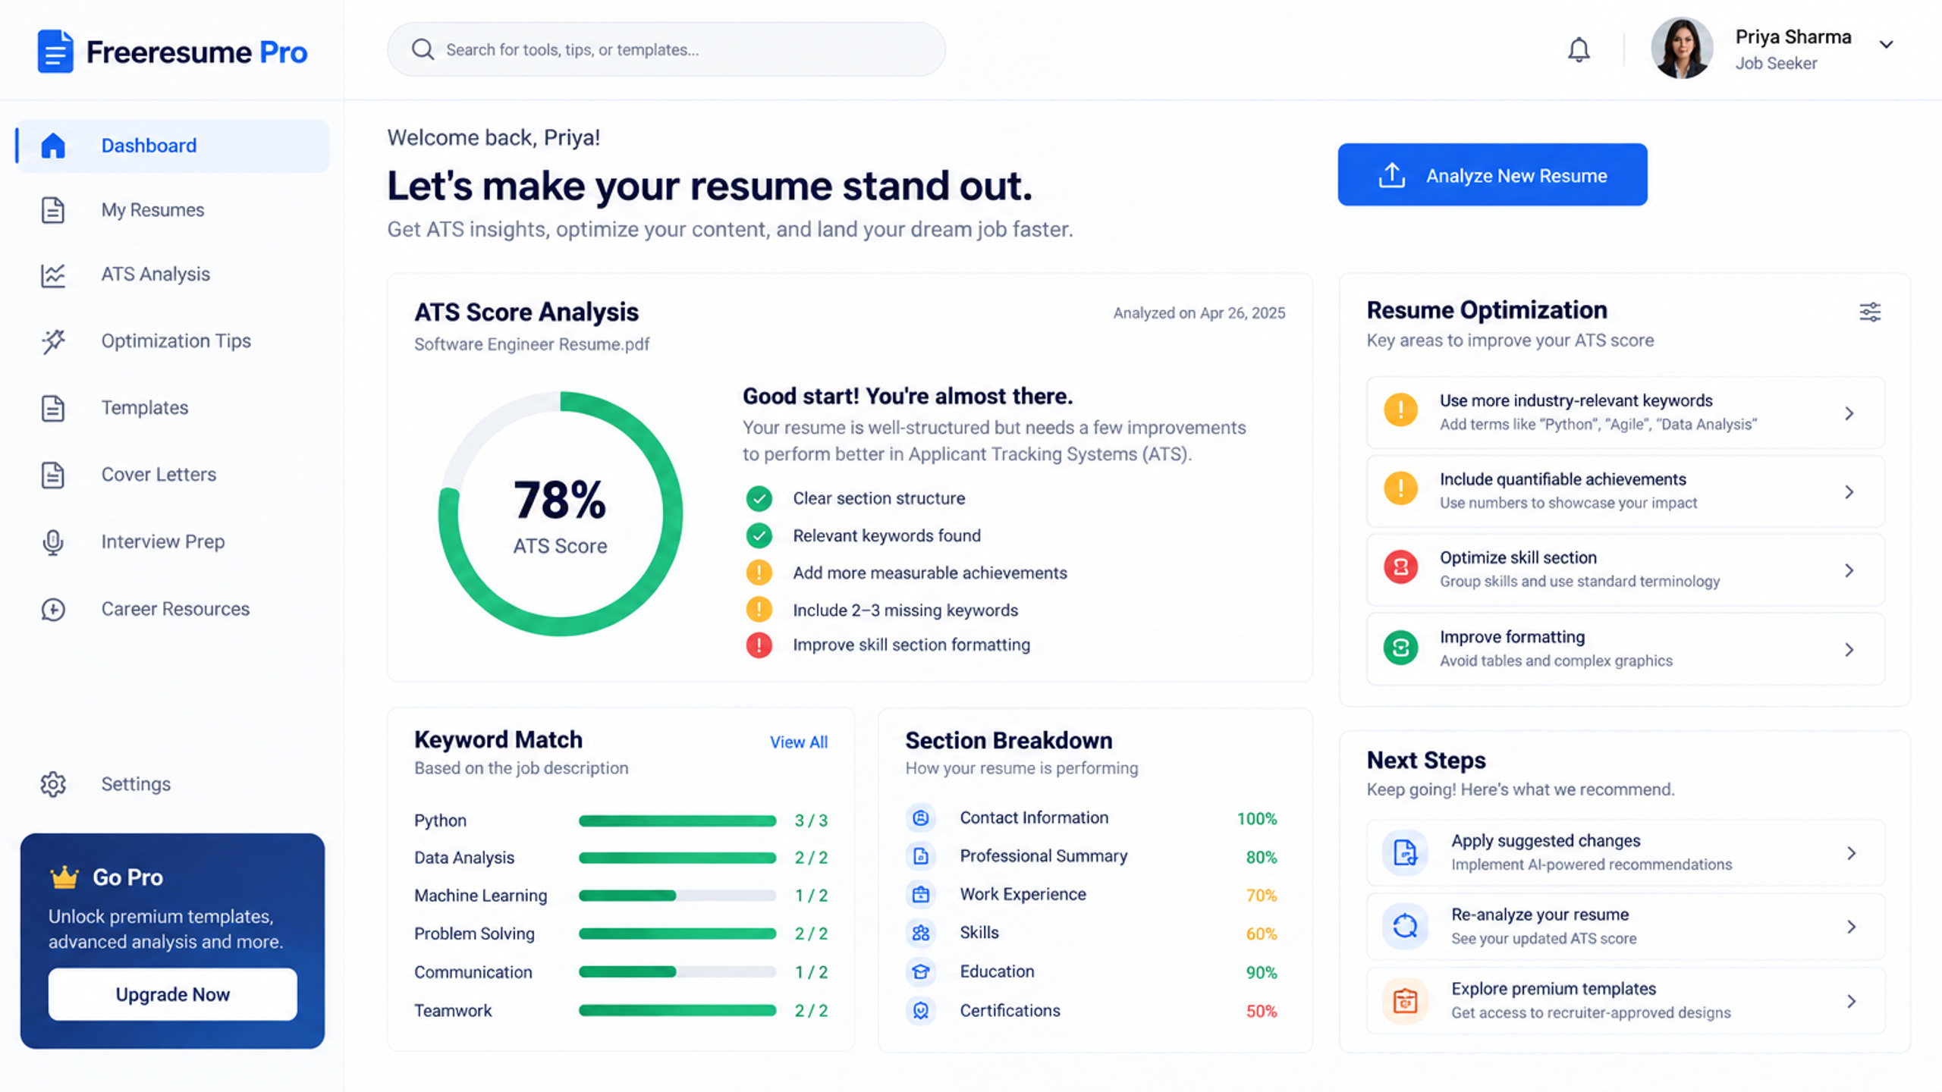Click the Career Resources icon
Viewport: 1942px width, 1092px height.
[53, 609]
